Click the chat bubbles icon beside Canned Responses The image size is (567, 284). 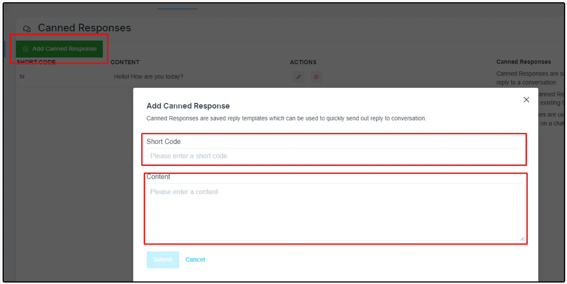pos(27,29)
